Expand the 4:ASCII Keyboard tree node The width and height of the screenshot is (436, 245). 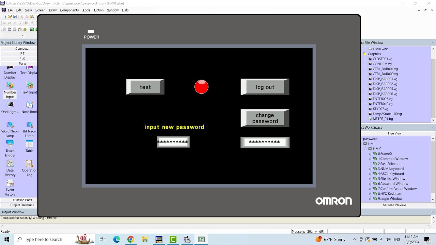coord(370,174)
